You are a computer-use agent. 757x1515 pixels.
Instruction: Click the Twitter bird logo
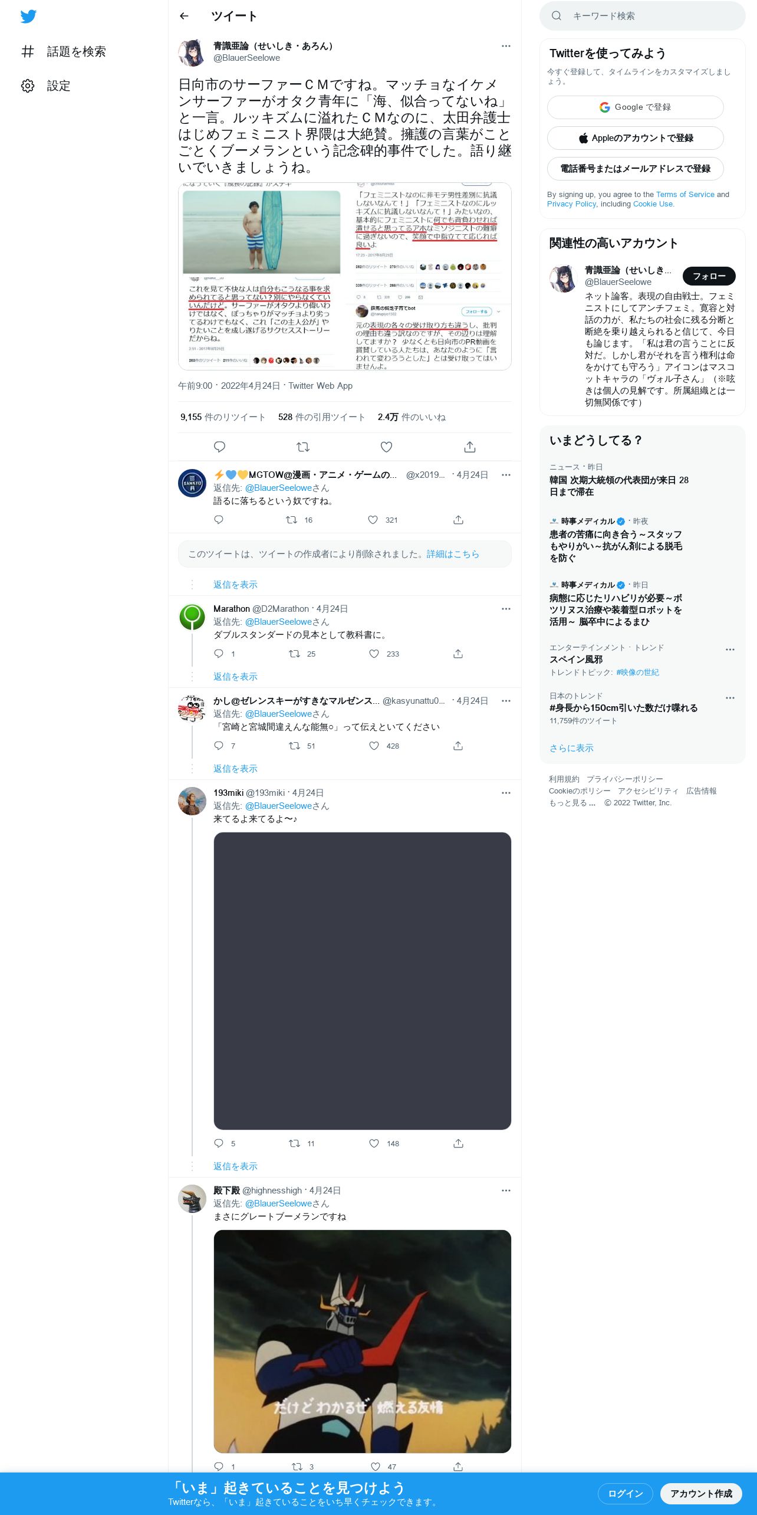pyautogui.click(x=28, y=17)
